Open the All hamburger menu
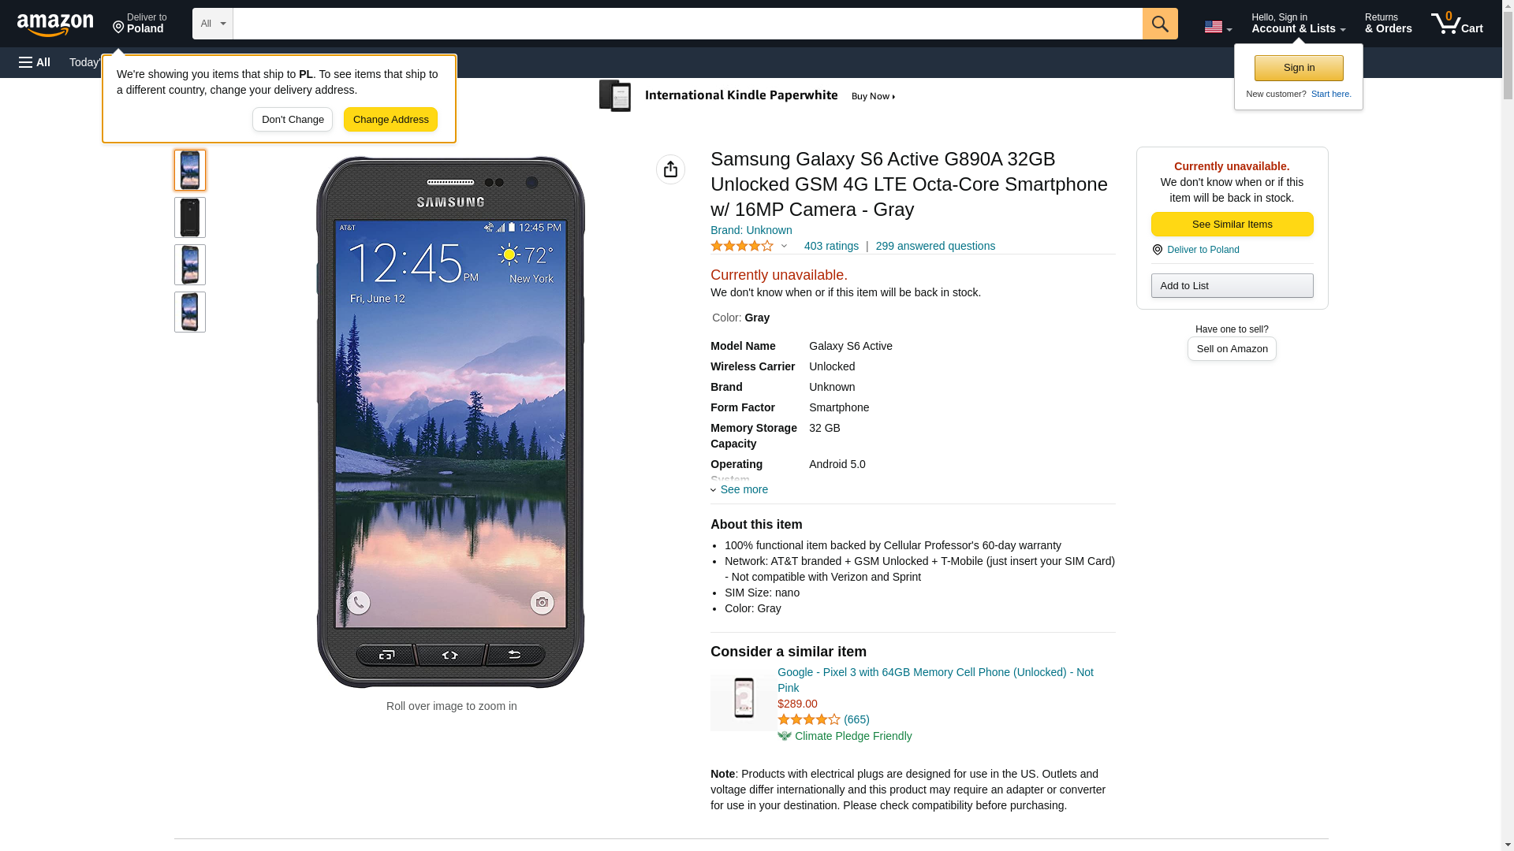Screen dimensions: 1514x851 [x=35, y=62]
